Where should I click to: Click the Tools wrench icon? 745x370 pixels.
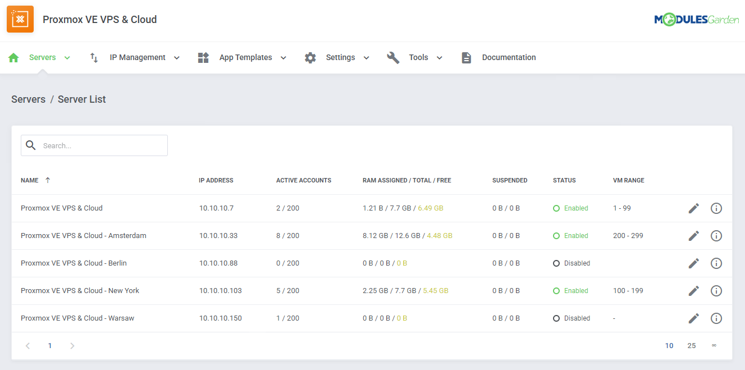coord(393,58)
